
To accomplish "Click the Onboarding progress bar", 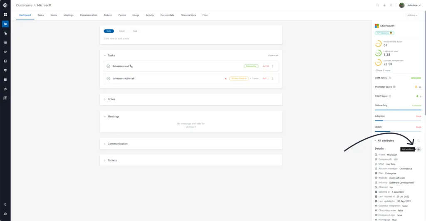I will pos(398,110).
